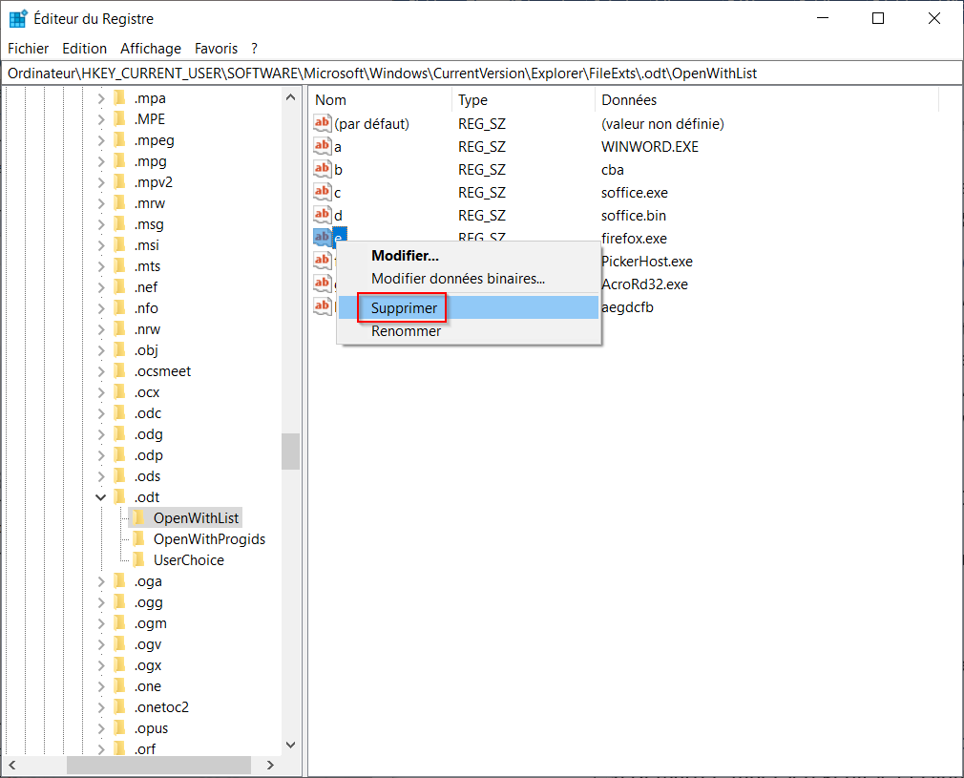
Task: Click the OpenWithProgids folder icon
Action: tap(139, 538)
